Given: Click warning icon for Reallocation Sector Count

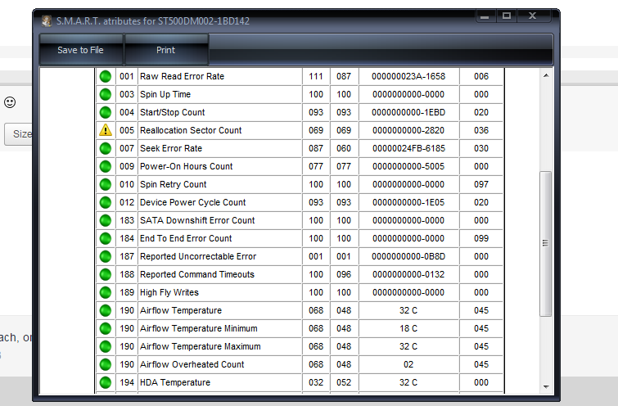Looking at the screenshot, I should (105, 130).
